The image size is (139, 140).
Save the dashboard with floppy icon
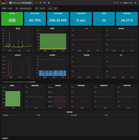click(45, 3)
